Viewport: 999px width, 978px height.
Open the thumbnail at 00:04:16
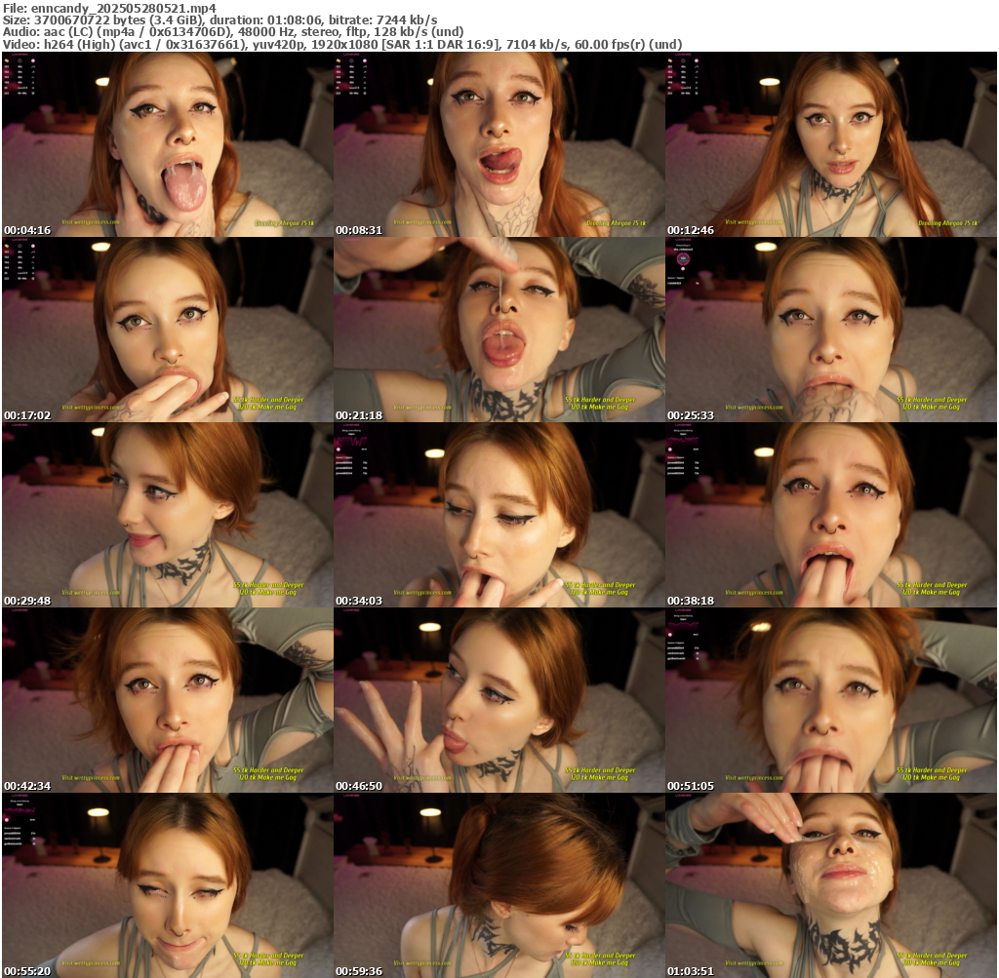tap(167, 144)
